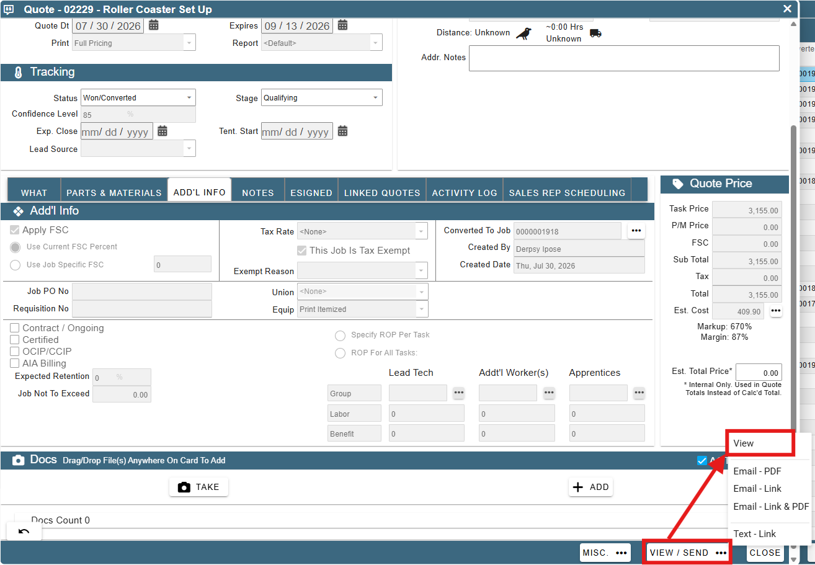This screenshot has width=815, height=565.
Task: Toggle This Job Is Tax Exempt checkbox
Action: [302, 251]
